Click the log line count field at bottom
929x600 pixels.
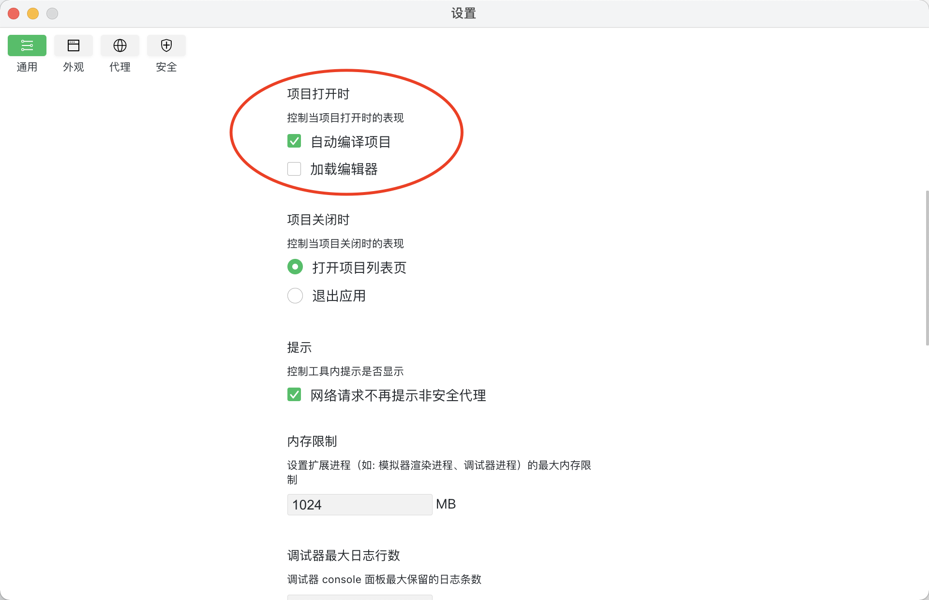pos(360,597)
